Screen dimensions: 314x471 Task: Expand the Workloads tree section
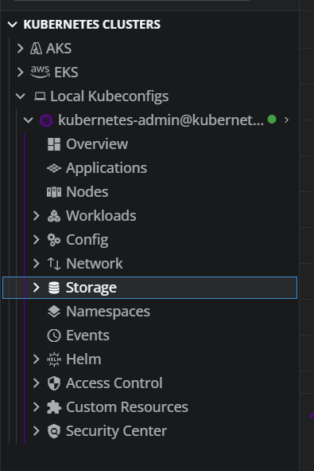[37, 216]
